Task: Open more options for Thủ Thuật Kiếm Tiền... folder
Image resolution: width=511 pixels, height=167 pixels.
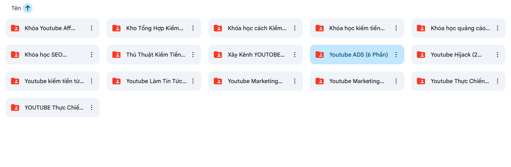Action: [193, 55]
